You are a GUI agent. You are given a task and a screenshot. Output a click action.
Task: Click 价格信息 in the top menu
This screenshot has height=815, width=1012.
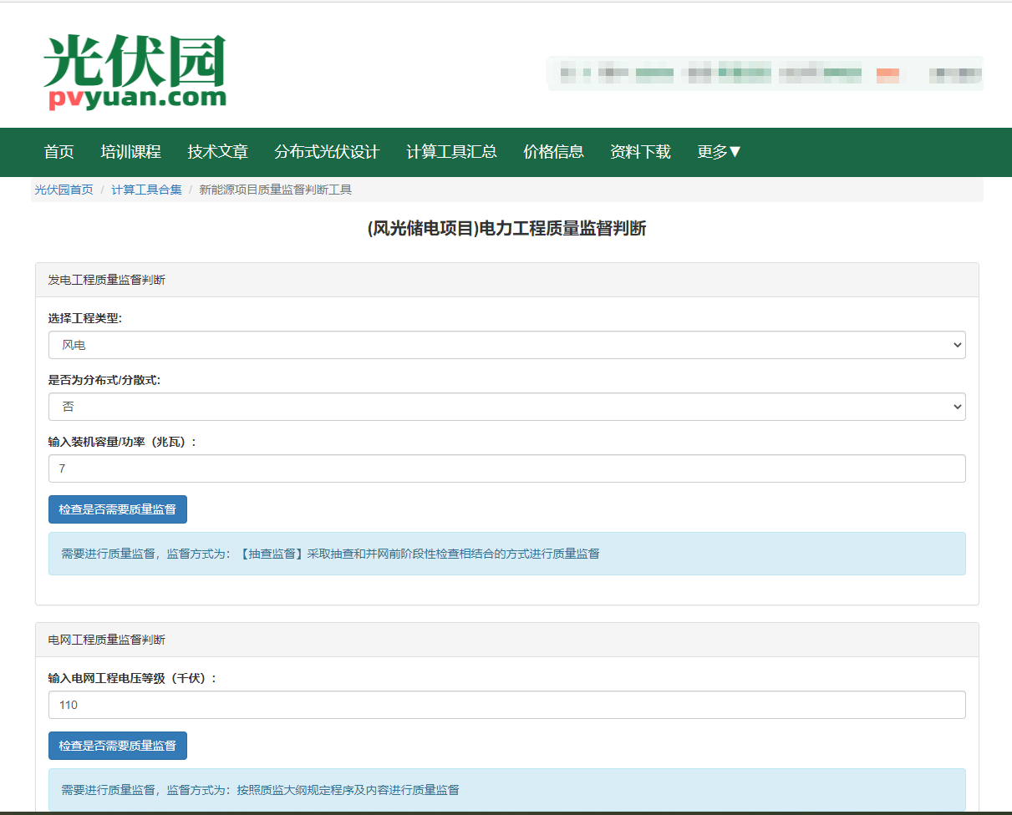coord(553,152)
